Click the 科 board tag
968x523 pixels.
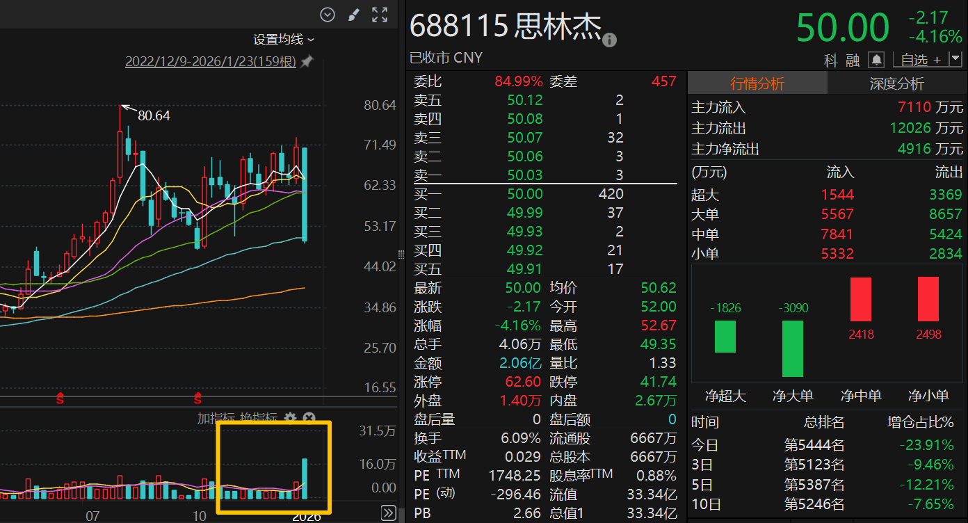click(x=831, y=61)
